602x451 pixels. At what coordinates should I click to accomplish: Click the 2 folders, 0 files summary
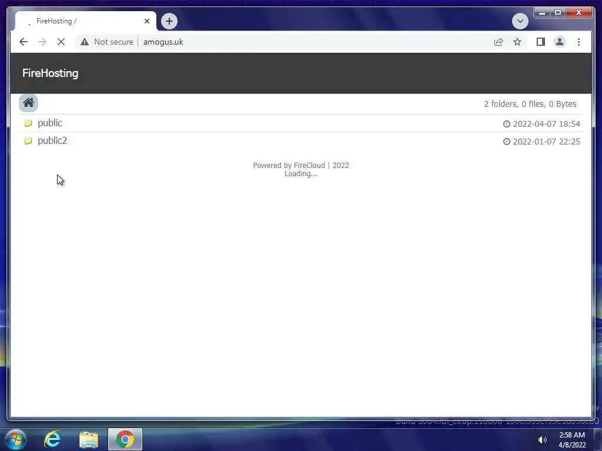point(530,104)
